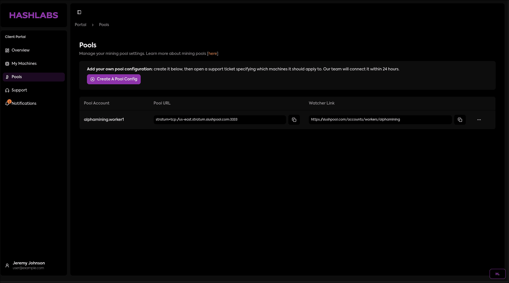Open the mining pools learn more here link

(x=213, y=53)
